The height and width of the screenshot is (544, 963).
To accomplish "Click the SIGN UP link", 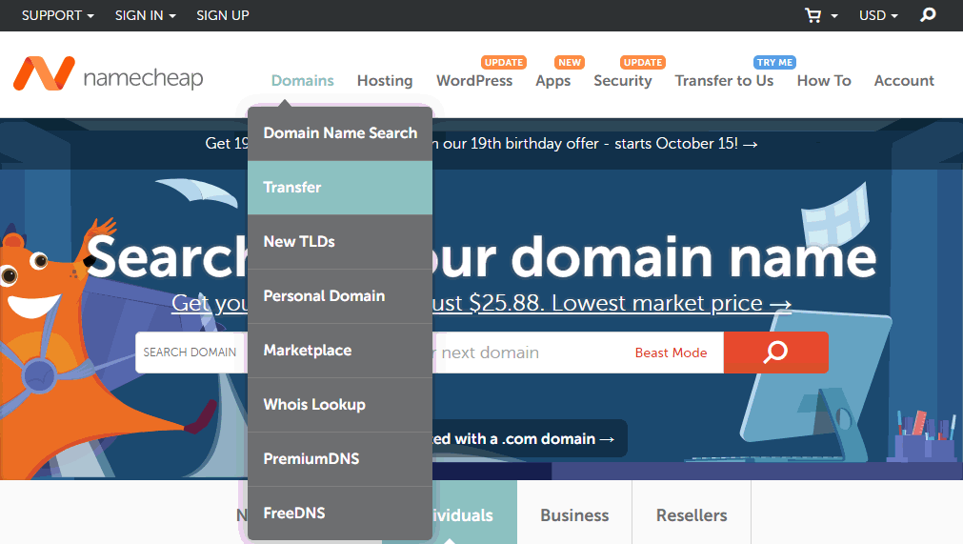I will [222, 15].
